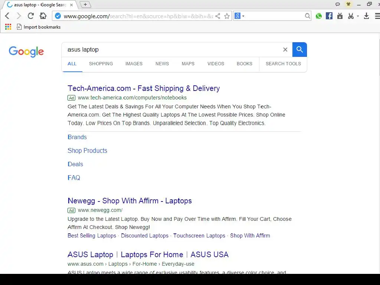Open the downloads arrow icon

(366, 16)
